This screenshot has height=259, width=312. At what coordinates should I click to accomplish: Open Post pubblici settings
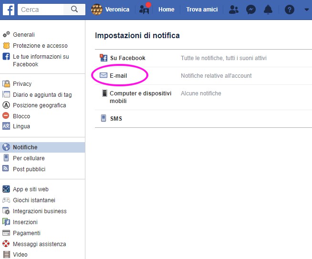click(x=29, y=169)
